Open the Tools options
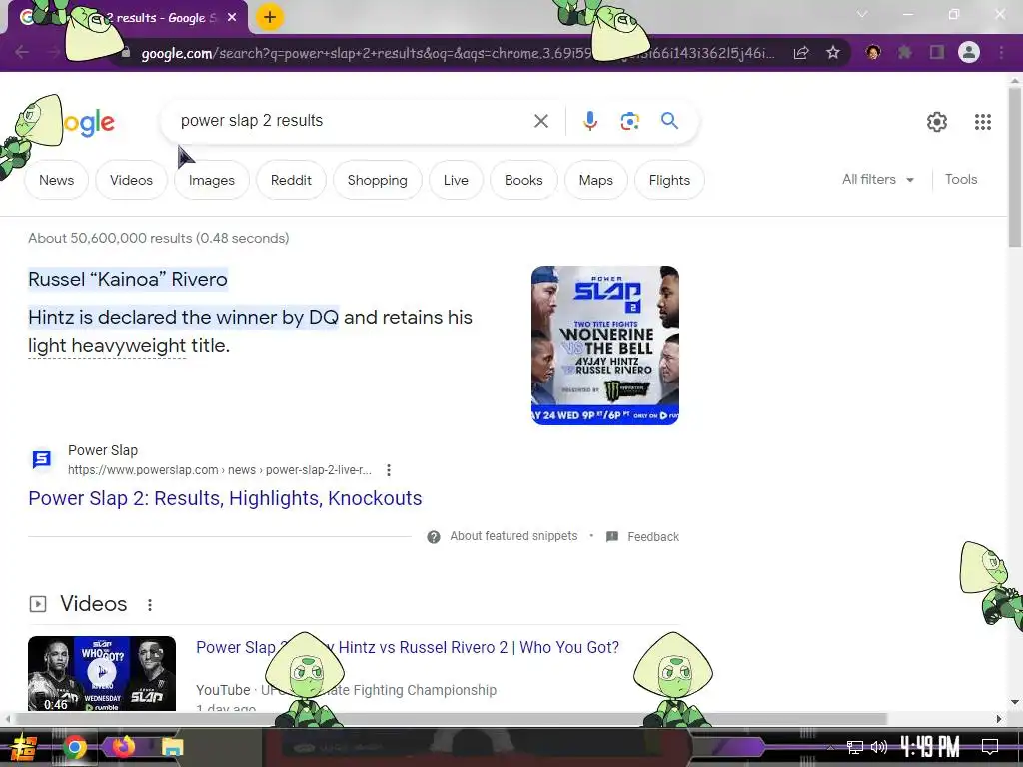This screenshot has width=1023, height=767. [x=961, y=180]
